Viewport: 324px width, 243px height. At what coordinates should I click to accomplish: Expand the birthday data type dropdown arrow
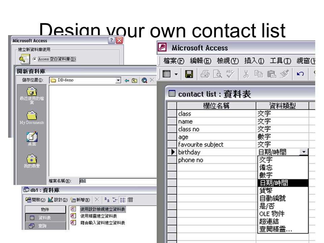pyautogui.click(x=304, y=152)
